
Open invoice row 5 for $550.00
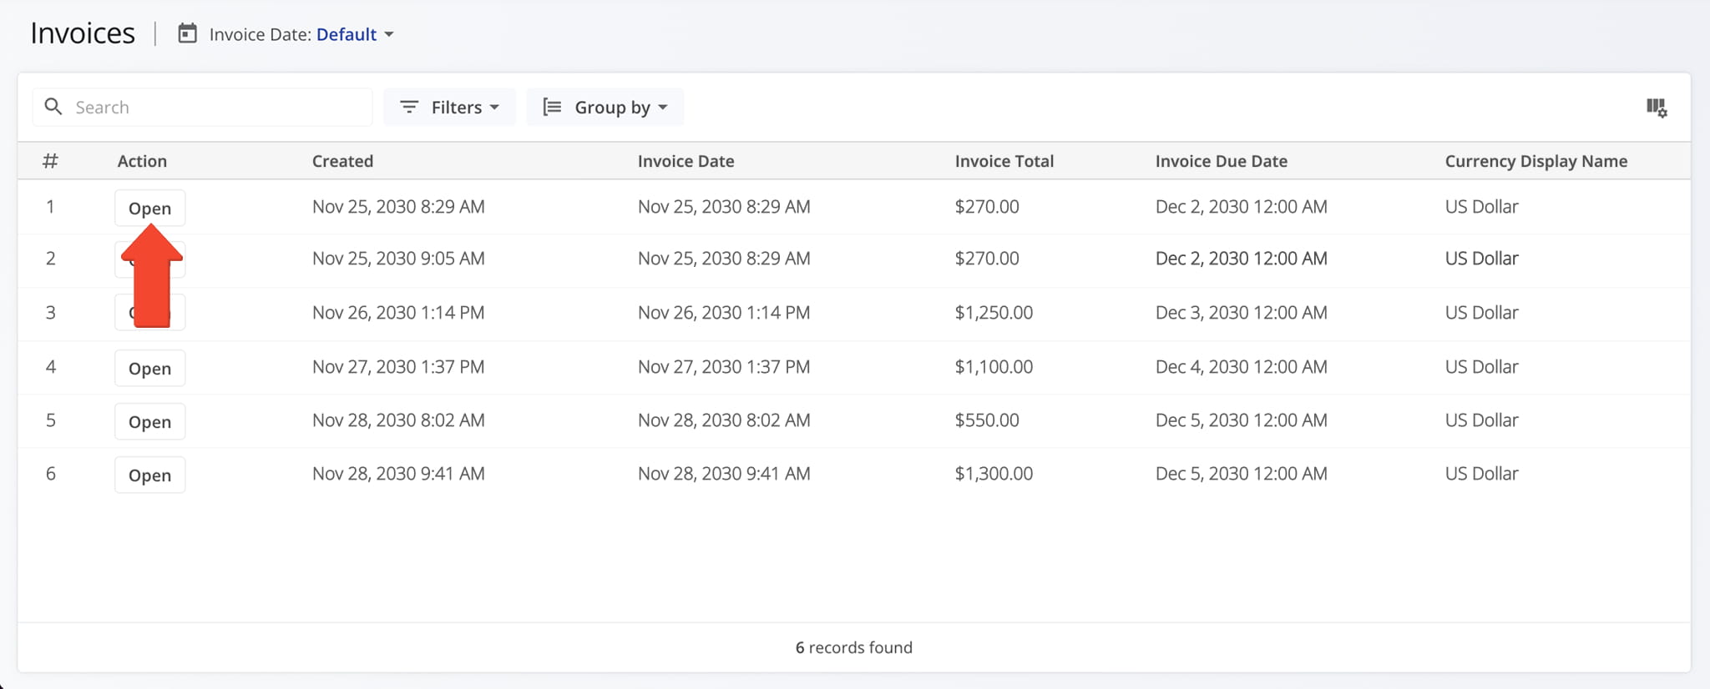(149, 421)
